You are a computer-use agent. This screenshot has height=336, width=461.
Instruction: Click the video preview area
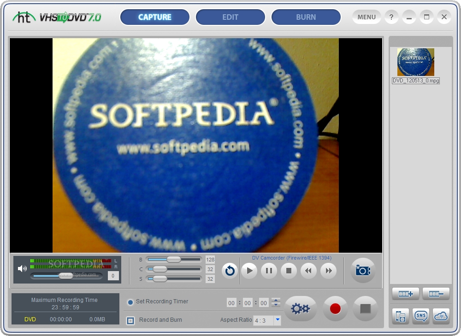196,145
